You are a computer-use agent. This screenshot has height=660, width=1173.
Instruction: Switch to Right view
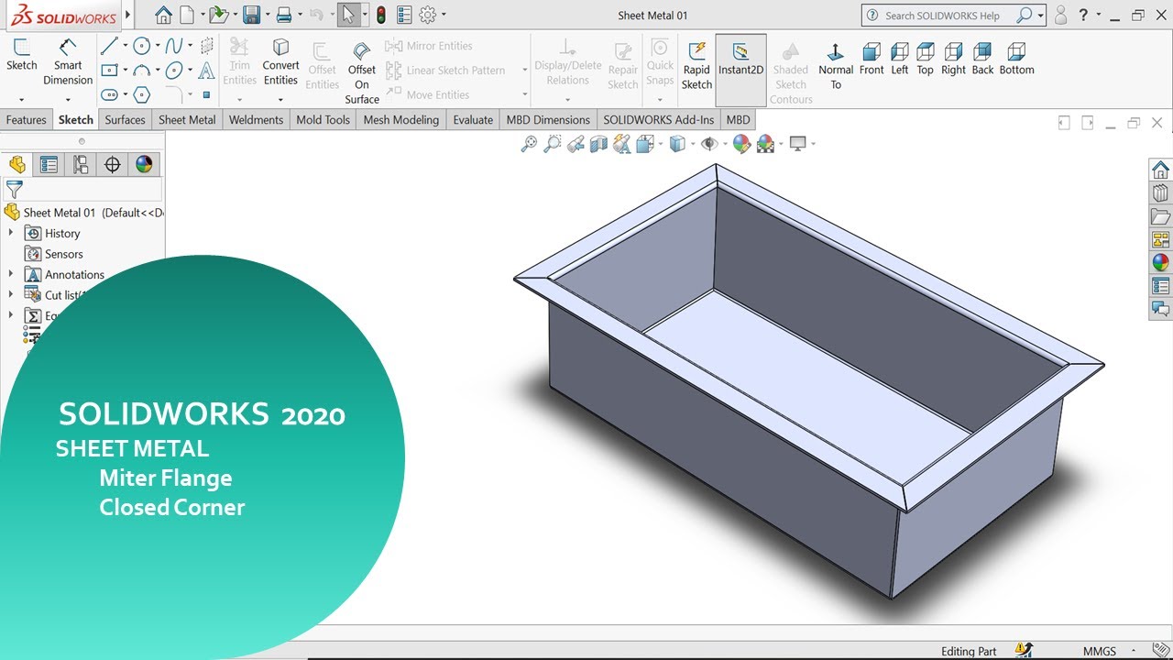pyautogui.click(x=953, y=59)
